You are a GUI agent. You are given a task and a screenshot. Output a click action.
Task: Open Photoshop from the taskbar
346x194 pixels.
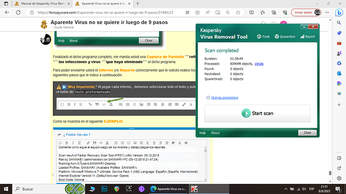104,189
